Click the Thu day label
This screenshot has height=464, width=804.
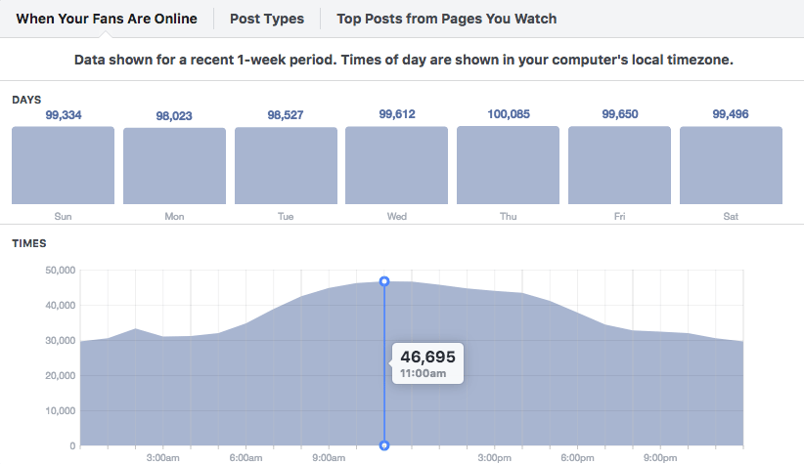pos(509,216)
